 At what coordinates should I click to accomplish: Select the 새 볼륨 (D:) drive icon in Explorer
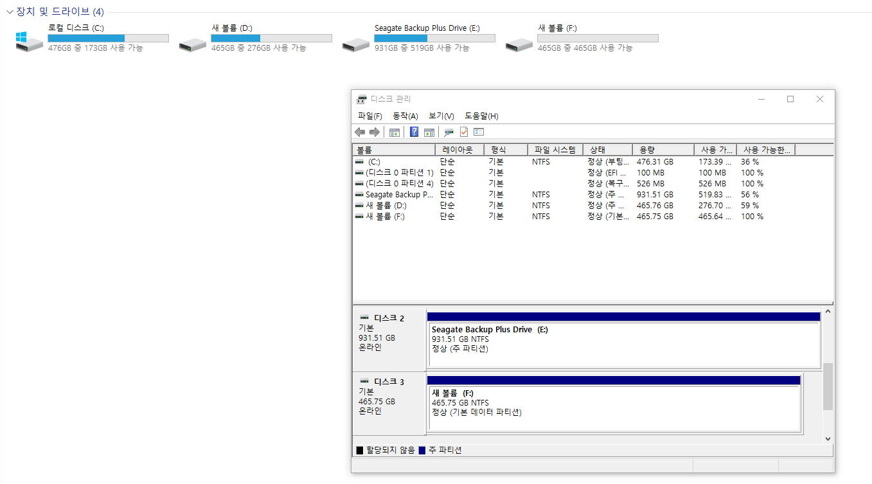[192, 43]
